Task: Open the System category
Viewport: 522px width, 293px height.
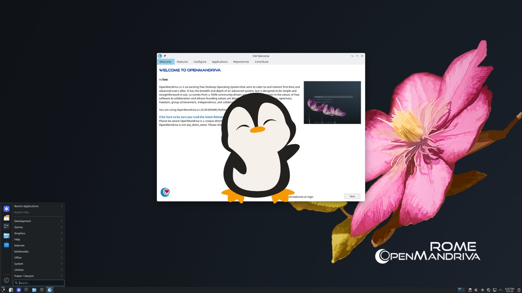Action: point(38,263)
